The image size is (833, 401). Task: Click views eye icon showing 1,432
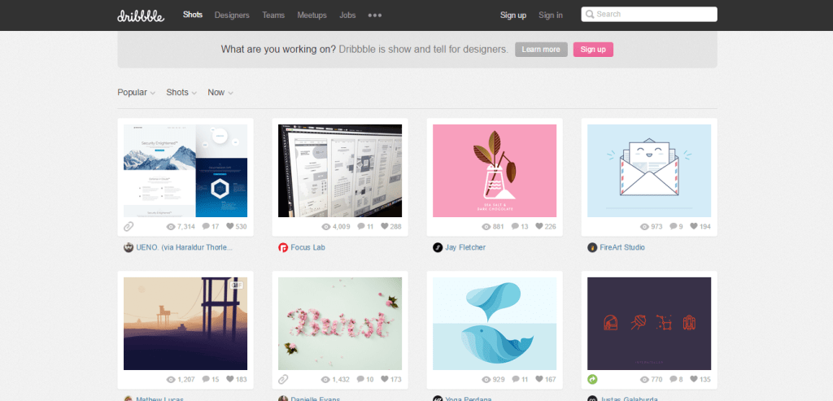tap(326, 380)
